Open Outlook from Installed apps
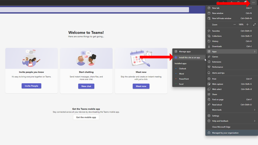This screenshot has height=145, width=258. tap(189, 68)
